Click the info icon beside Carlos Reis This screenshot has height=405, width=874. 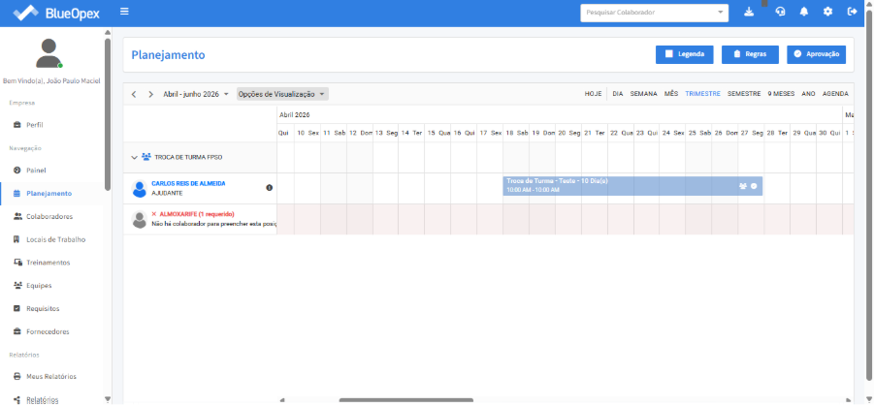[270, 188]
